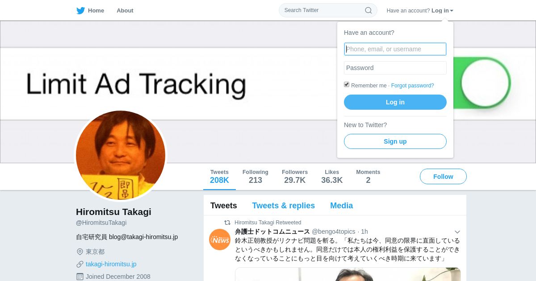Click the search magnifier icon
Image resolution: width=536 pixels, height=281 pixels.
[368, 10]
